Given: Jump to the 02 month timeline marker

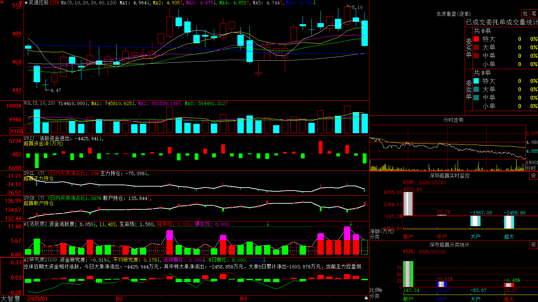Looking at the screenshot, I should [120, 299].
